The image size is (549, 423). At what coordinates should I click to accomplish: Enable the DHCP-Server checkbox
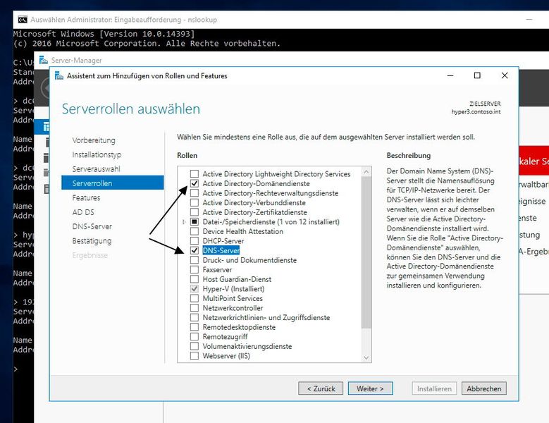(195, 241)
